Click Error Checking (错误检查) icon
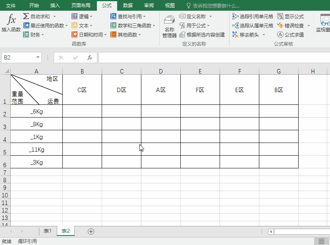 (280, 25)
